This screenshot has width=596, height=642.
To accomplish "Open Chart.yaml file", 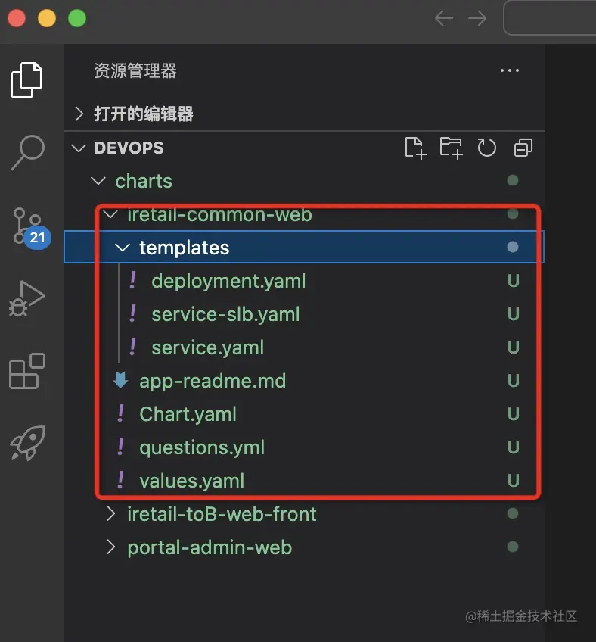I will coord(304,414).
